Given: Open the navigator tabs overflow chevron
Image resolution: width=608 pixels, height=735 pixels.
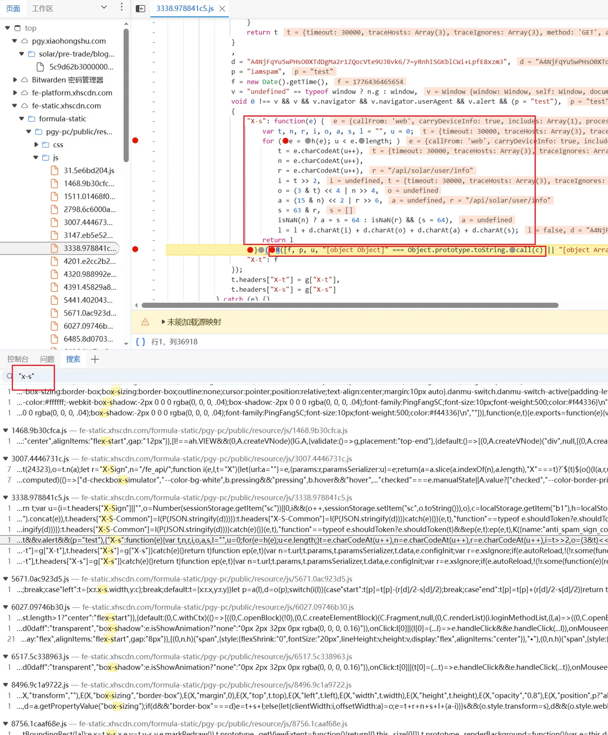Looking at the screenshot, I should (x=104, y=7).
